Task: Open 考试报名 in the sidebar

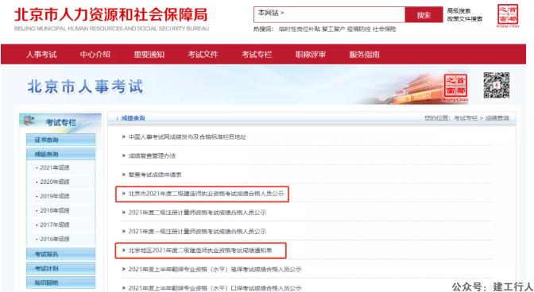Action: point(60,254)
